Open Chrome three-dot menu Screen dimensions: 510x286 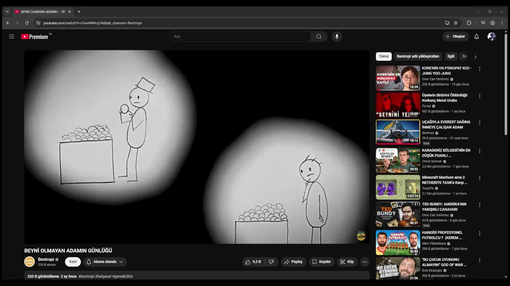pos(502,23)
